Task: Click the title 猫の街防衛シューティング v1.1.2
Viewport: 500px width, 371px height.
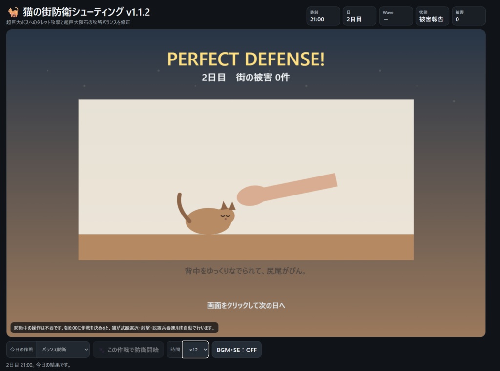Action: (86, 12)
